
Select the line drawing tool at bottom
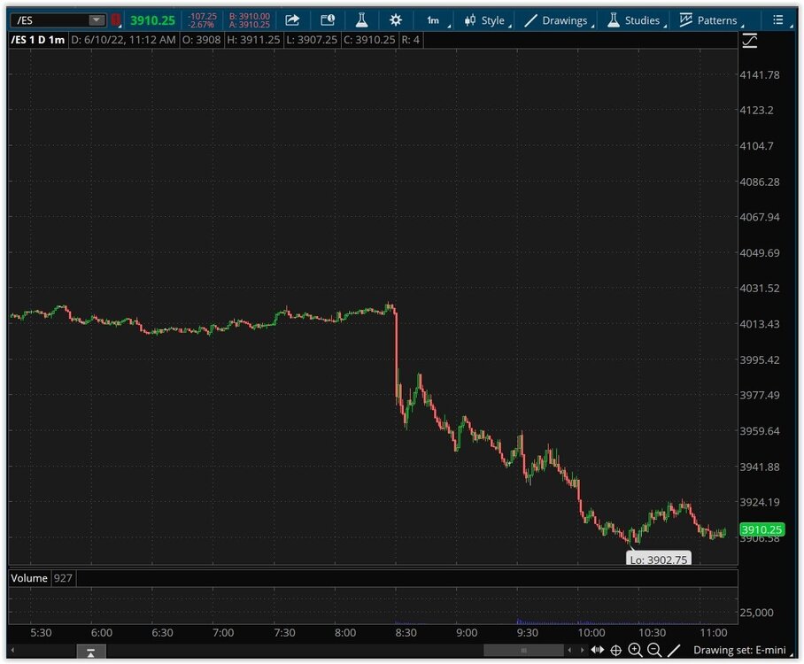[674, 651]
